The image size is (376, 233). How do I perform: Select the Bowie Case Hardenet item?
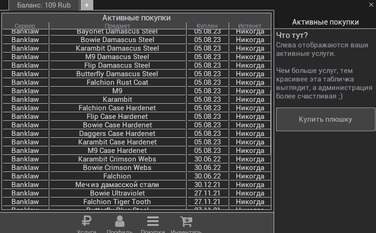(x=117, y=125)
